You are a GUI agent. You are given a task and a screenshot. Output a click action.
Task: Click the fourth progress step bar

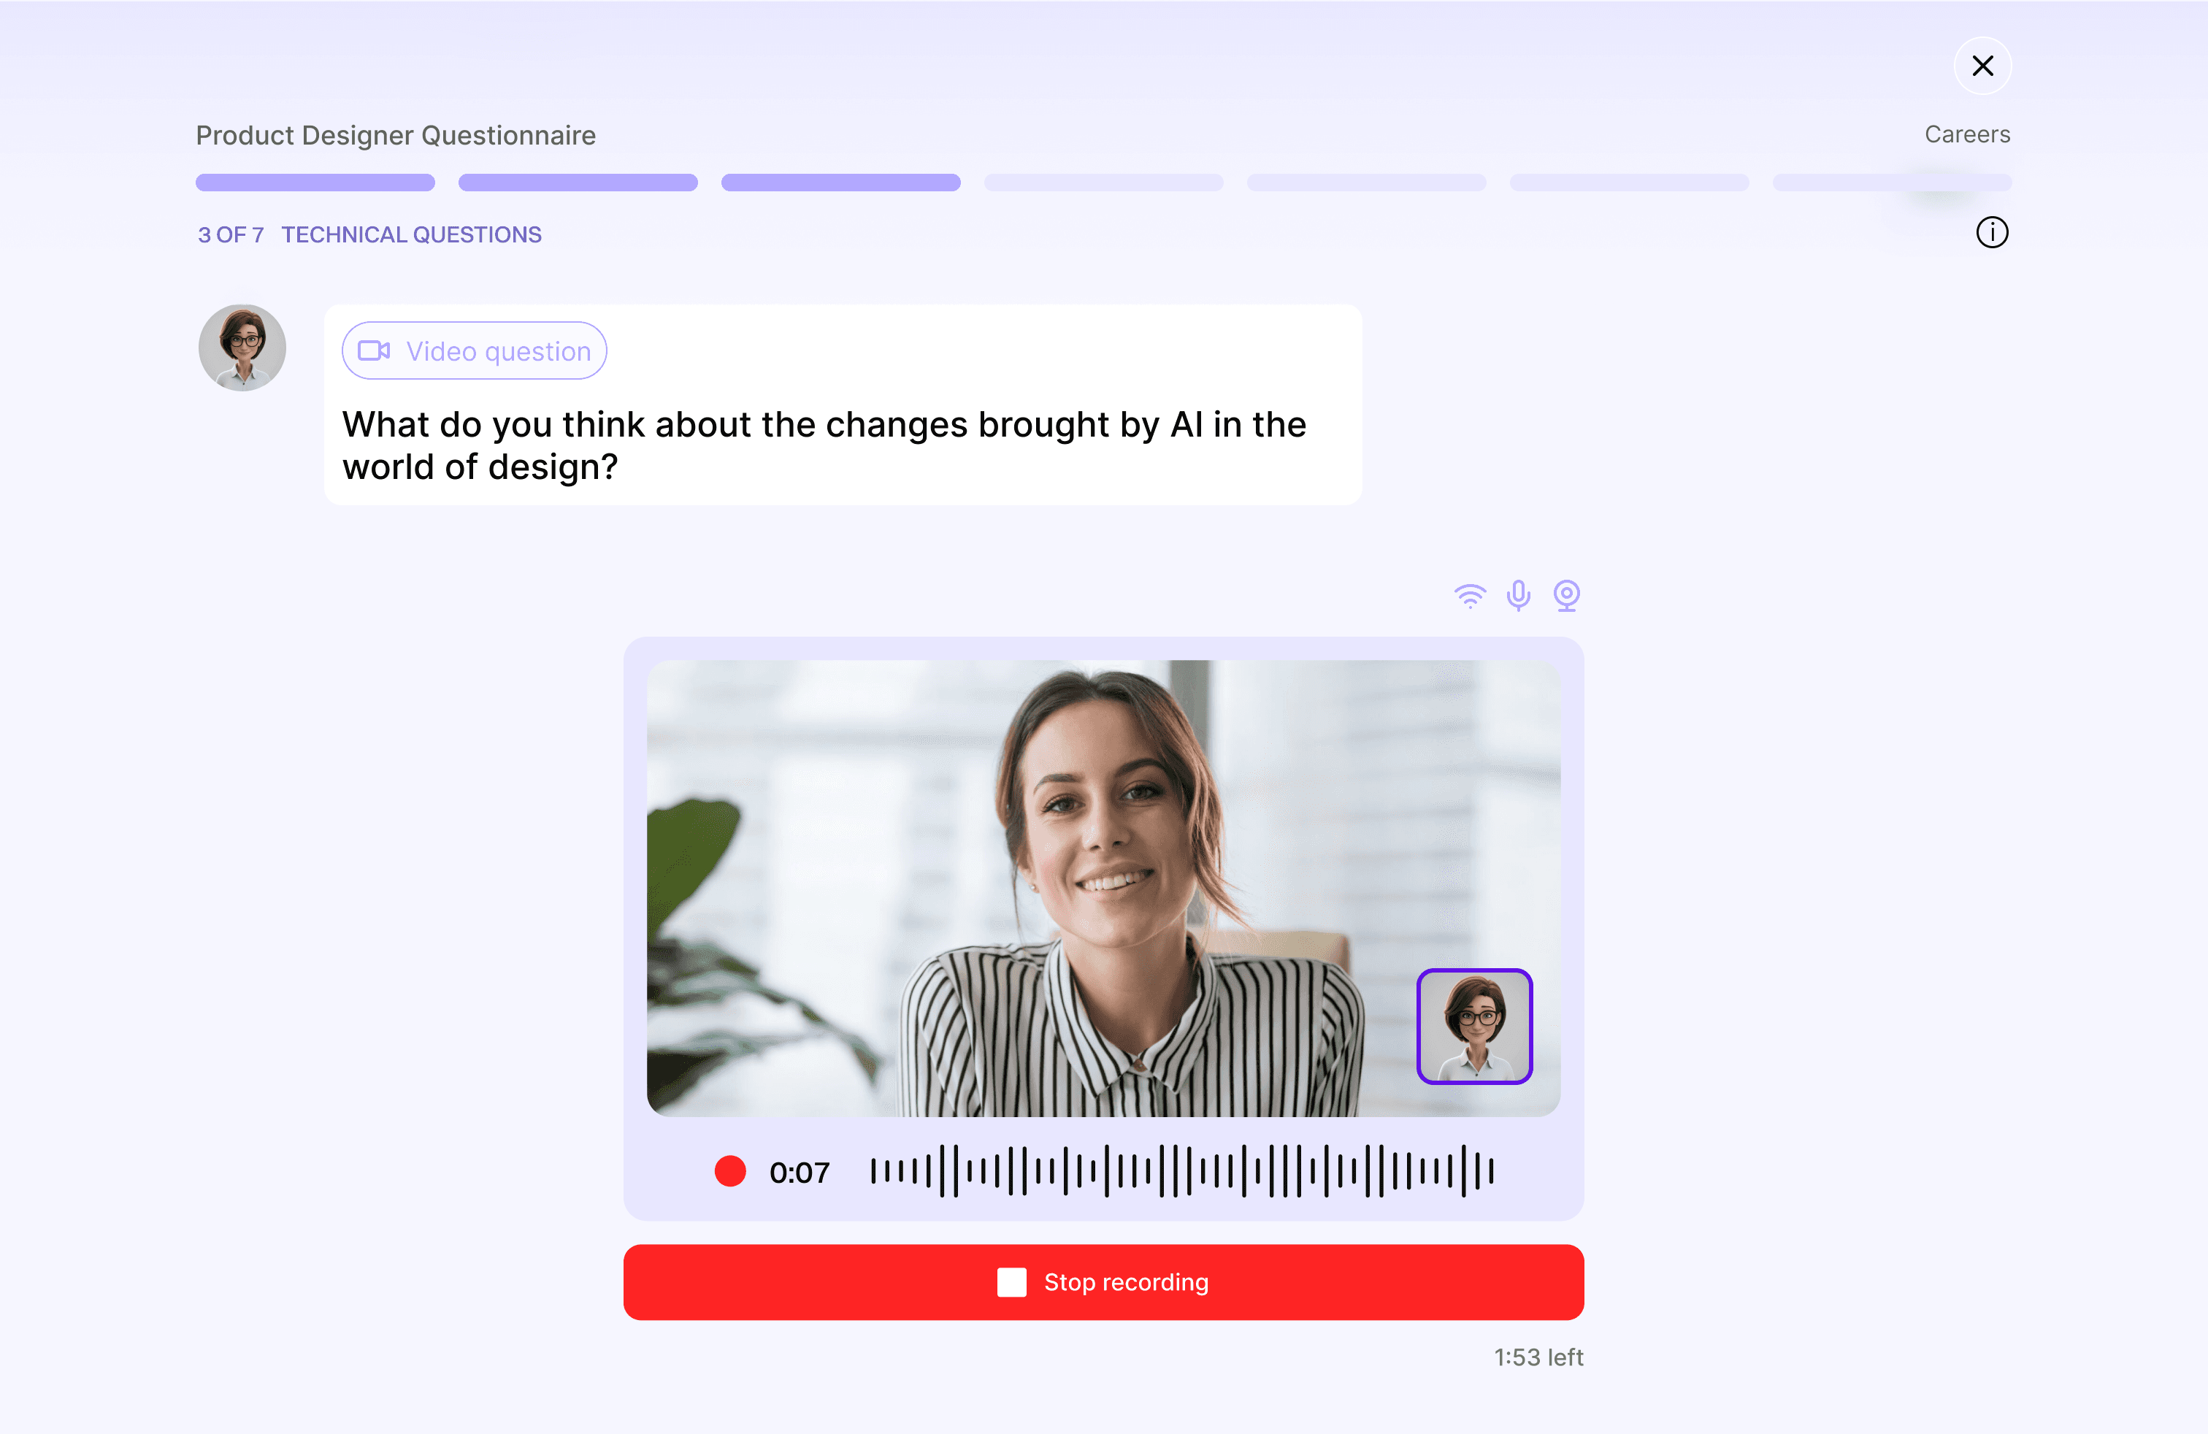1103,183
